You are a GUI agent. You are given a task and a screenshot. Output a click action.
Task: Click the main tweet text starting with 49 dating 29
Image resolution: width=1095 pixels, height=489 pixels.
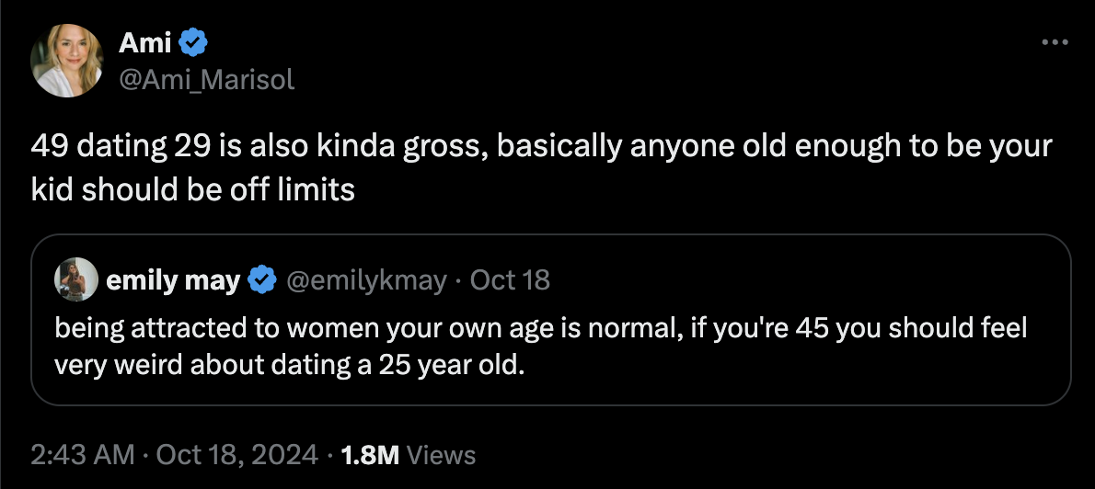[541, 167]
